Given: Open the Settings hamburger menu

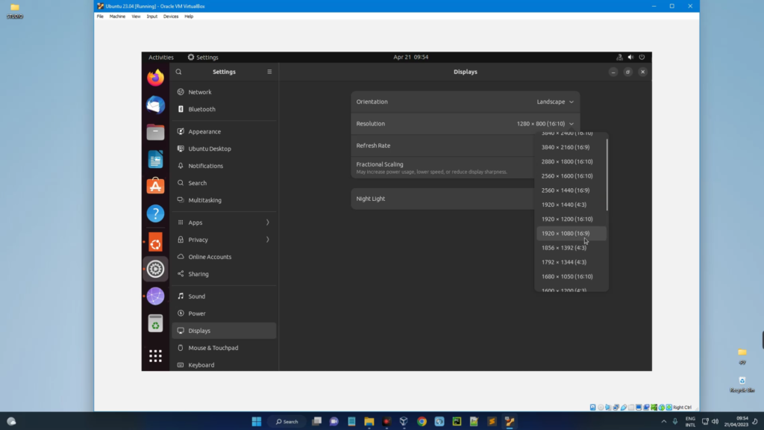Looking at the screenshot, I should tap(269, 72).
